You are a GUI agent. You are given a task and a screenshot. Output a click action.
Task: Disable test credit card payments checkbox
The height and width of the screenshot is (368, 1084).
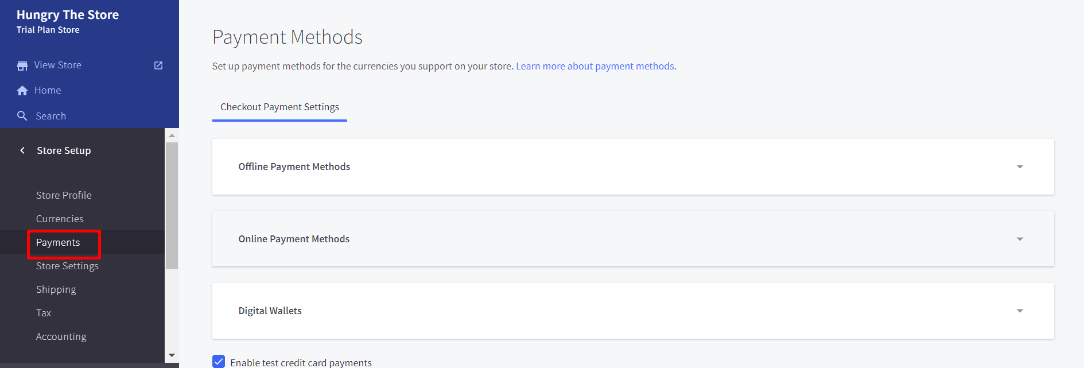219,362
